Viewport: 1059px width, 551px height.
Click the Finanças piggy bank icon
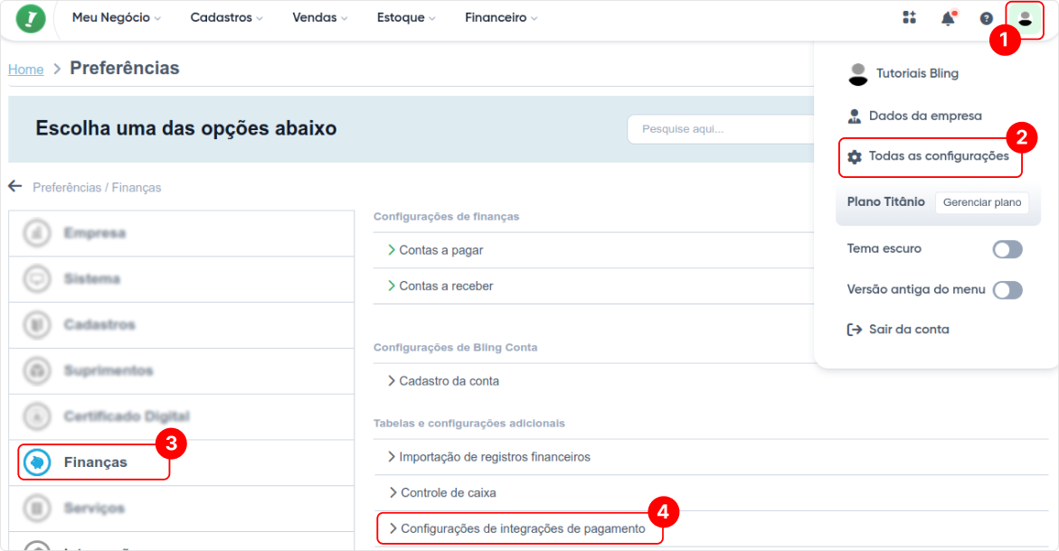[x=37, y=462]
